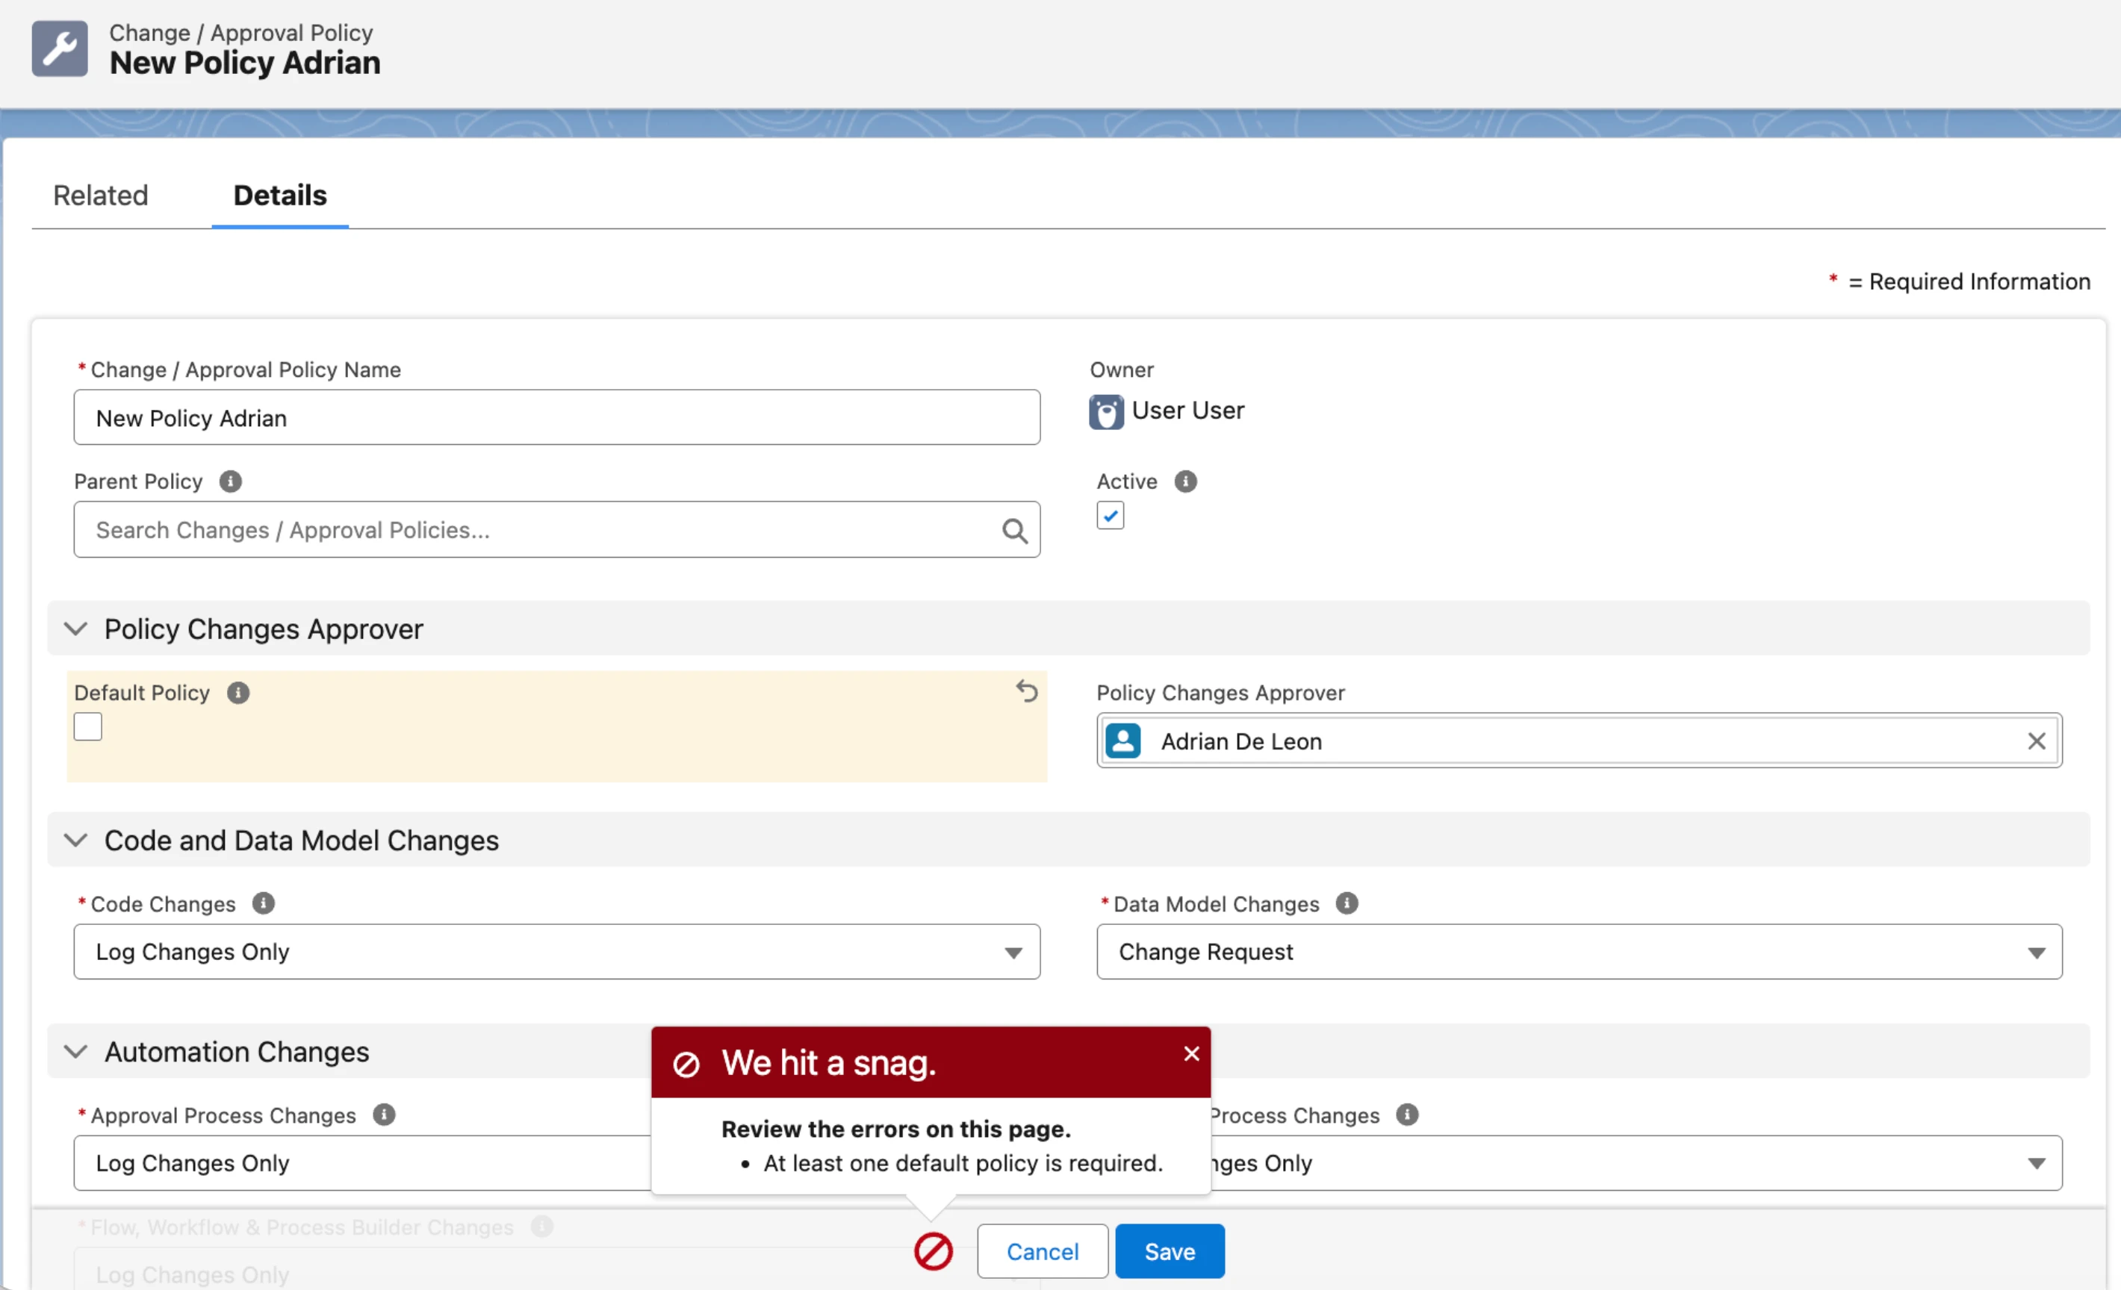Show the Default Policy info icon

pos(237,693)
